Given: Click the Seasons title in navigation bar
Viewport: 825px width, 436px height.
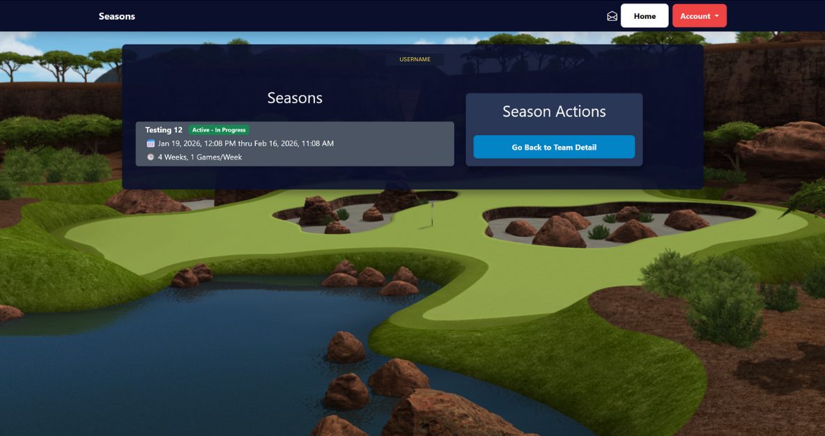Looking at the screenshot, I should pyautogui.click(x=117, y=16).
